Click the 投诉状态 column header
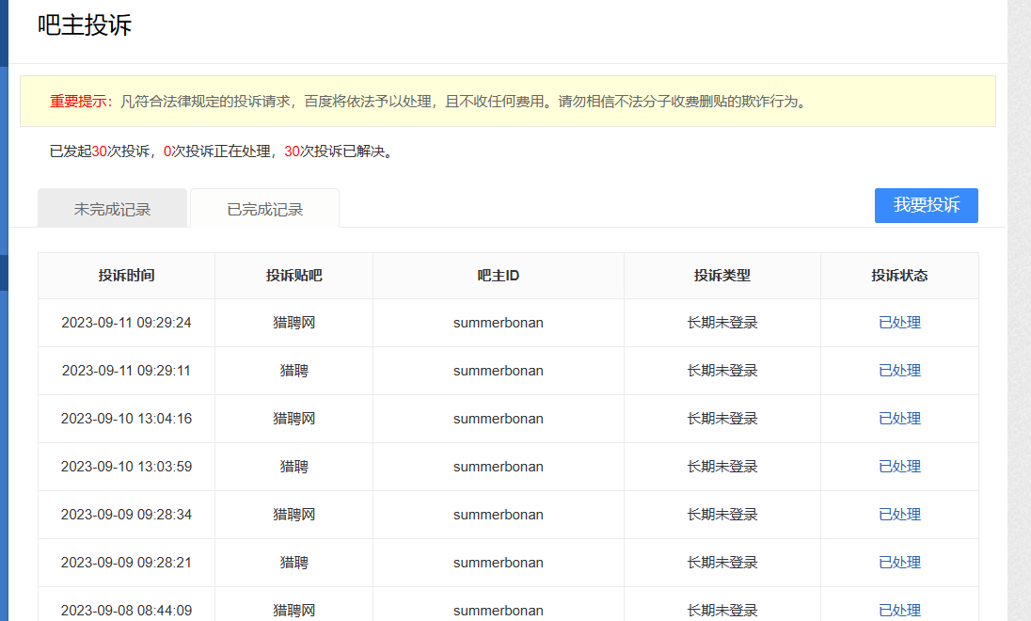Viewport: 1031px width, 621px height. coord(899,276)
